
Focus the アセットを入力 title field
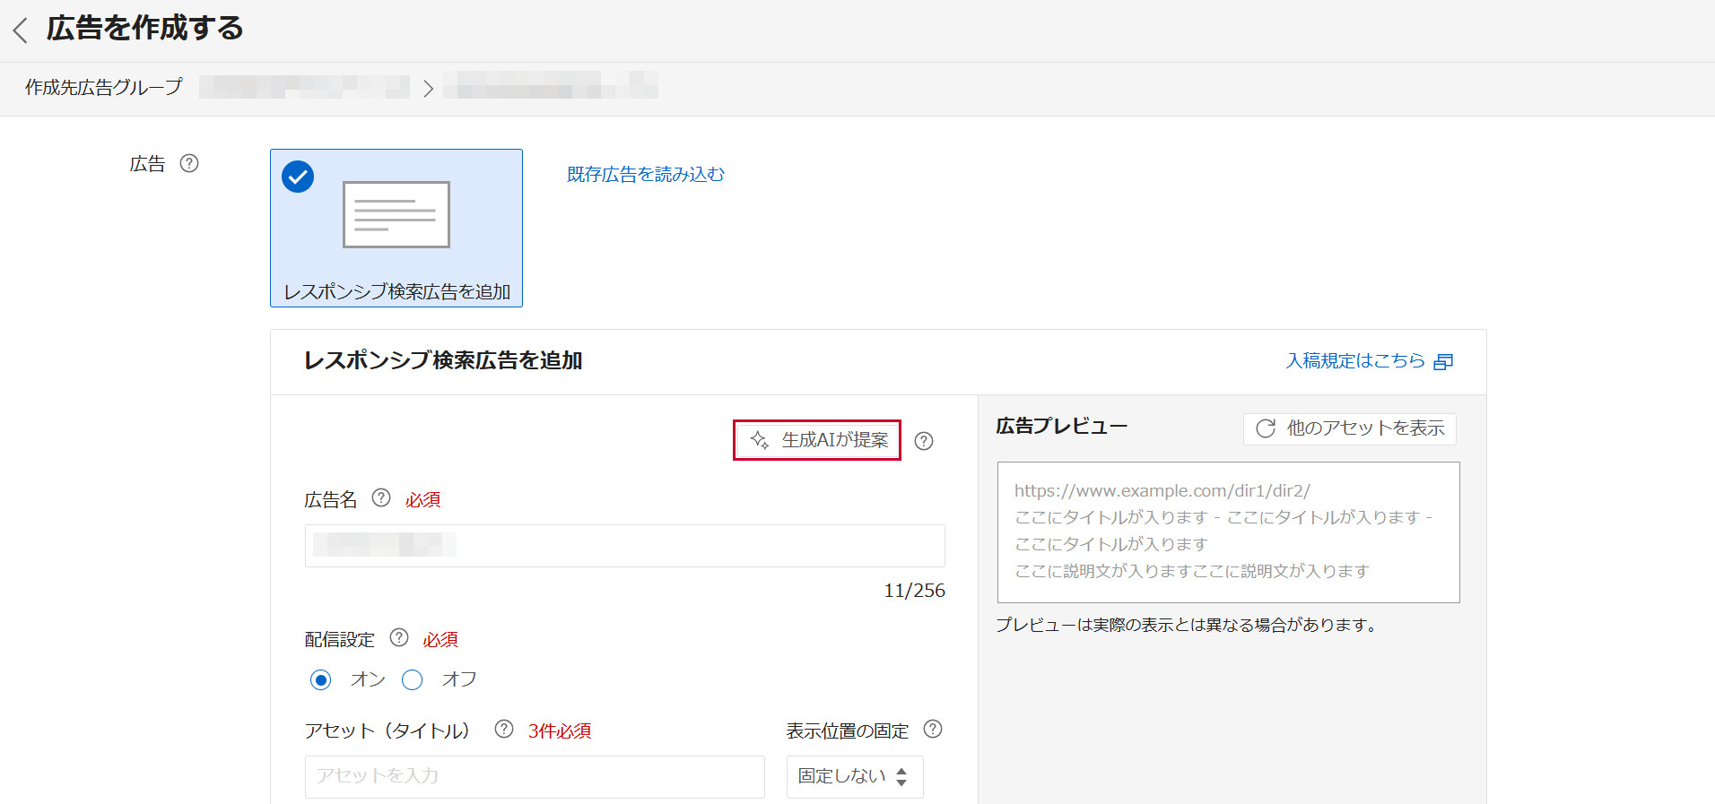(x=535, y=777)
